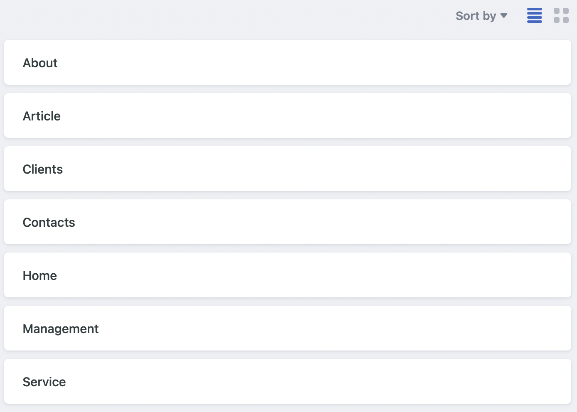Show items as rows using blue lines icon

click(x=534, y=16)
